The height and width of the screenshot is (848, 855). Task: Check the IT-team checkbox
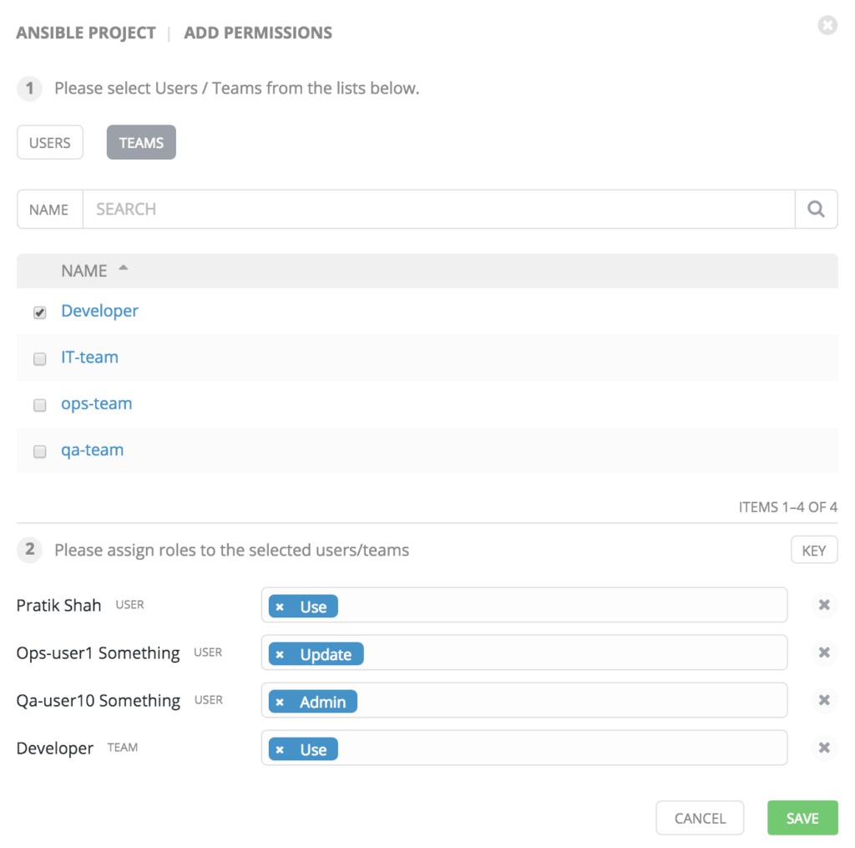(x=39, y=358)
